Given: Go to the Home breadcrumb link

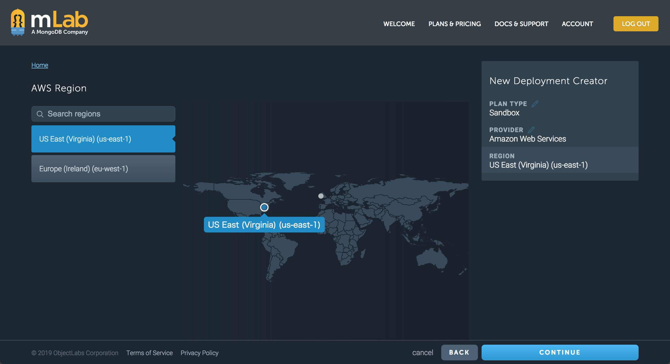Looking at the screenshot, I should click(40, 65).
